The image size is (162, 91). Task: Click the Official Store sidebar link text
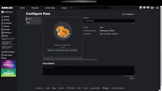pos(9,52)
